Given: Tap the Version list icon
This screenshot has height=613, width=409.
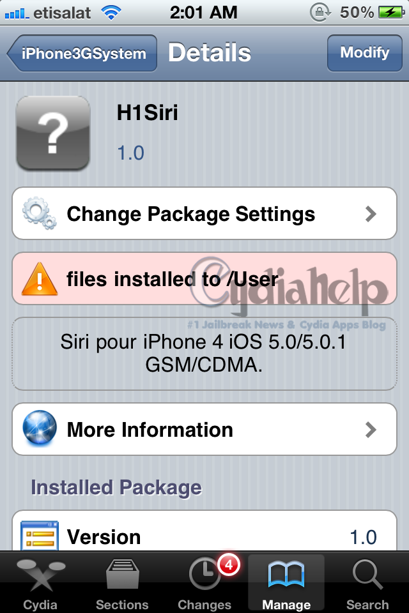Looking at the screenshot, I should [x=39, y=536].
